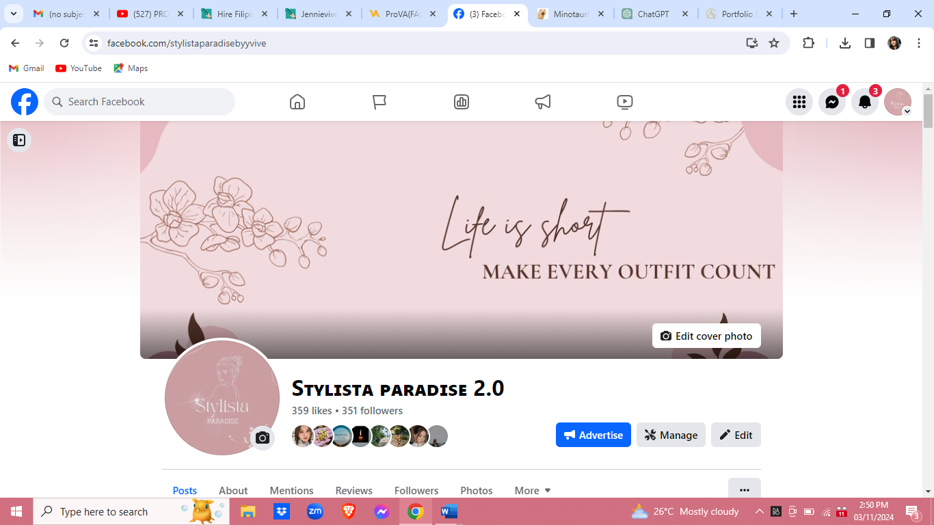Open a new browser tab
This screenshot has height=525, width=934.
tap(793, 14)
